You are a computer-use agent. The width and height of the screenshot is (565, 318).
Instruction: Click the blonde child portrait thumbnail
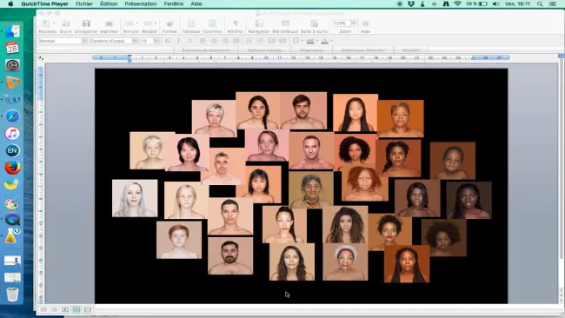(152, 150)
